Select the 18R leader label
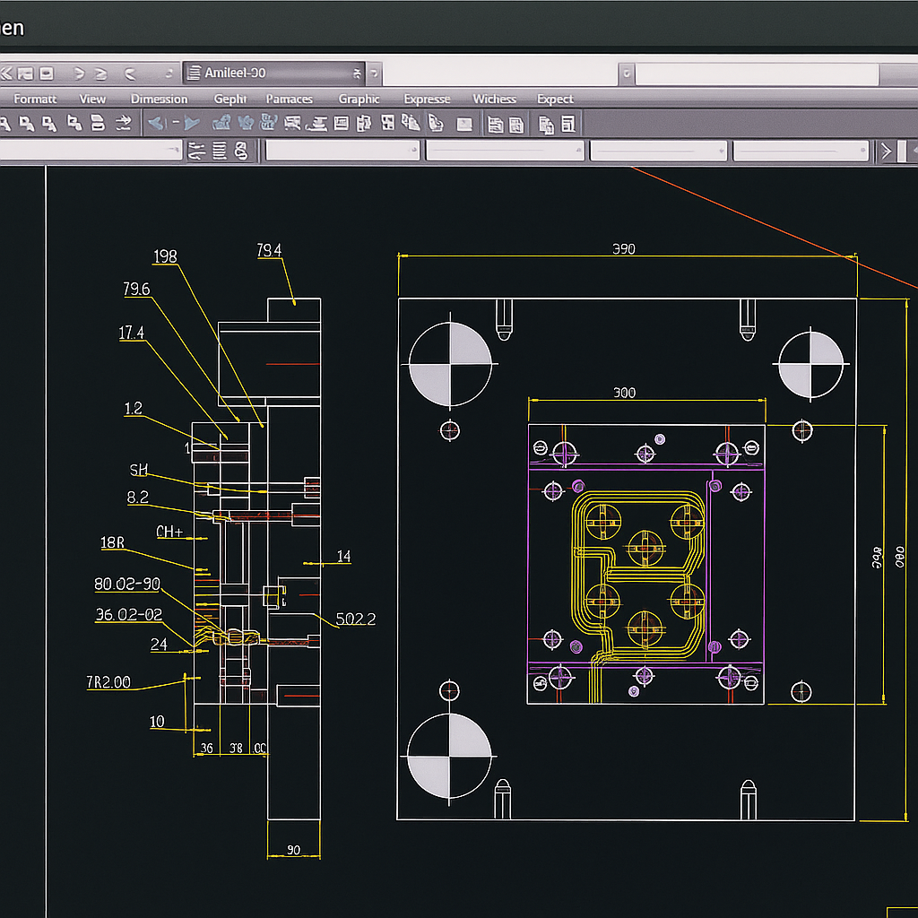This screenshot has width=918, height=918. pyautogui.click(x=112, y=542)
